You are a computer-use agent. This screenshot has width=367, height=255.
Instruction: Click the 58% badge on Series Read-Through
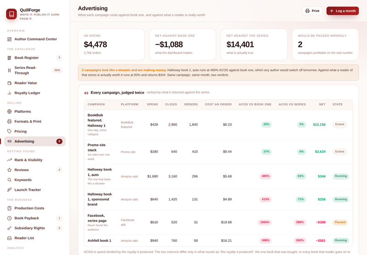tap(57, 70)
